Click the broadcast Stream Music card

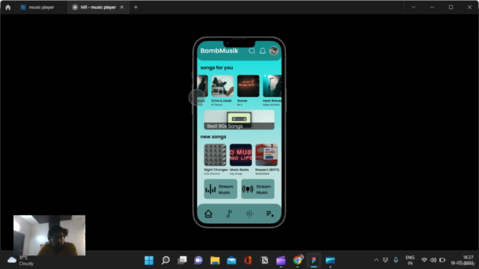point(257,189)
